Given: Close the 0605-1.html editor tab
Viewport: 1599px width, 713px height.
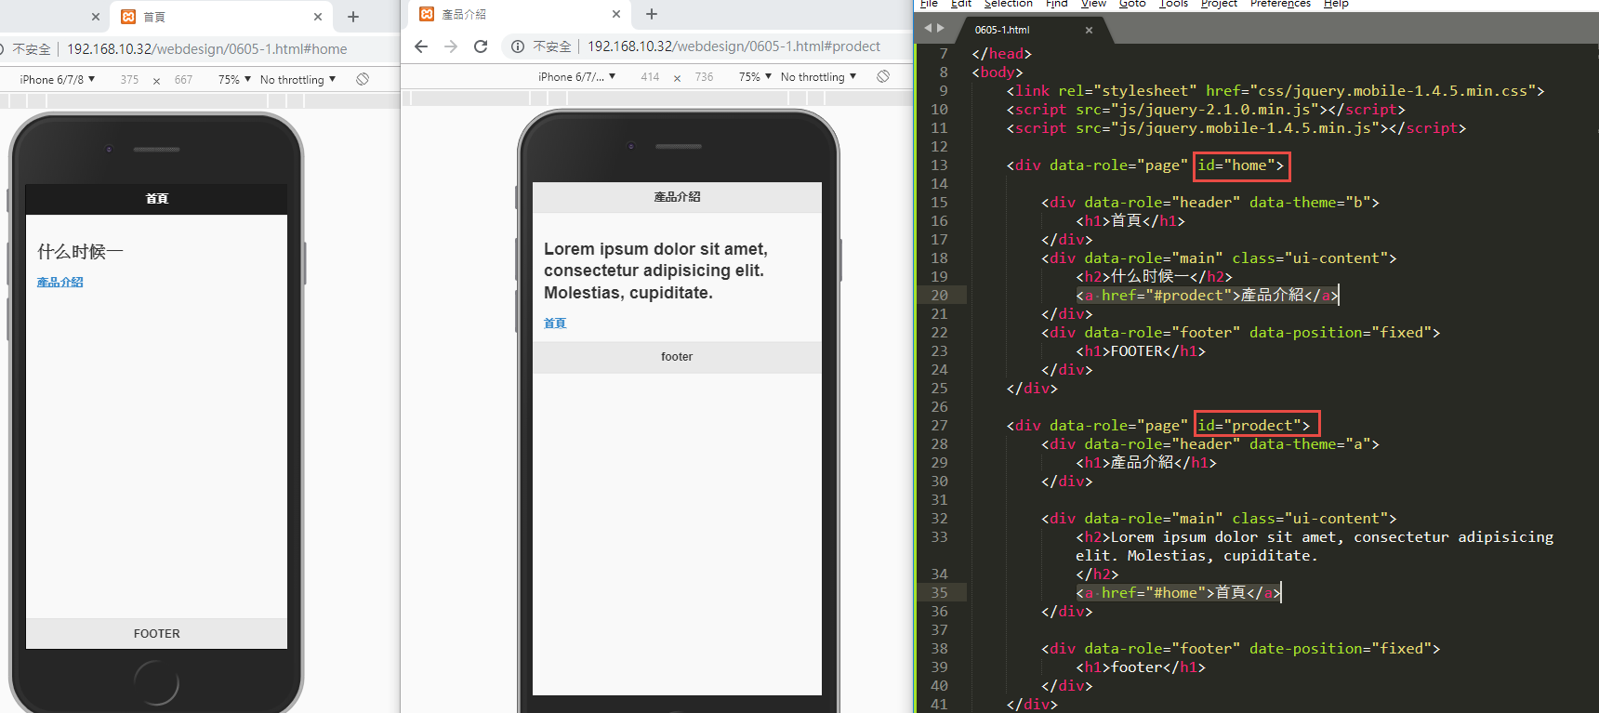Looking at the screenshot, I should [x=1089, y=30].
